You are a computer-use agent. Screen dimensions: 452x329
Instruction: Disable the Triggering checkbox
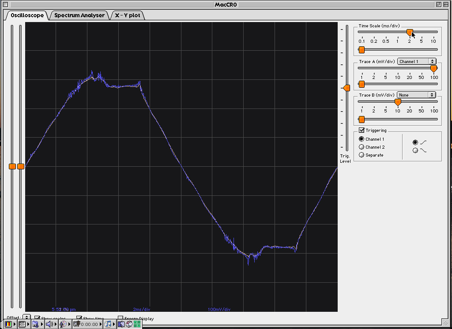coord(362,131)
